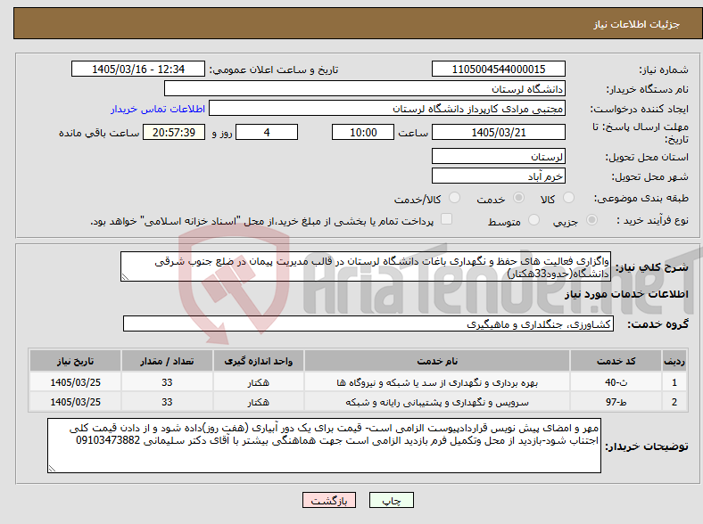Click the اطلاعات خدمات مورد نیاز section heading
This screenshot has width=703, height=524.
pyautogui.click(x=626, y=294)
